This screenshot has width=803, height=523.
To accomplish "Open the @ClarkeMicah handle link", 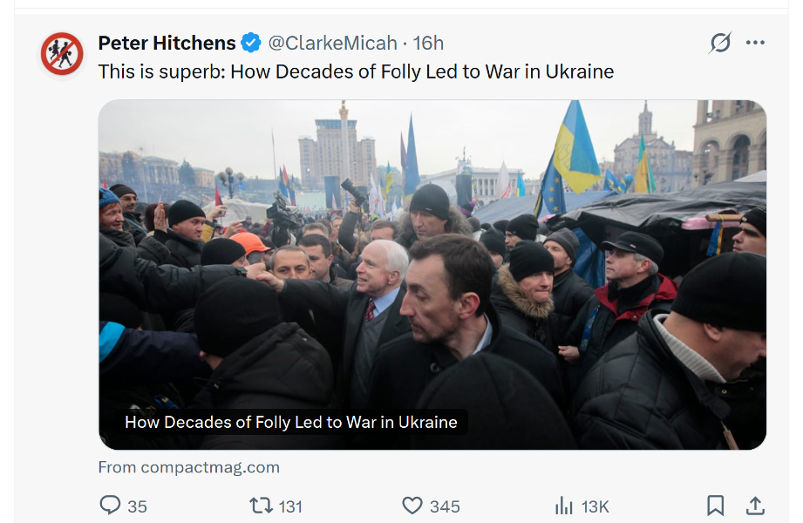I will 332,43.
